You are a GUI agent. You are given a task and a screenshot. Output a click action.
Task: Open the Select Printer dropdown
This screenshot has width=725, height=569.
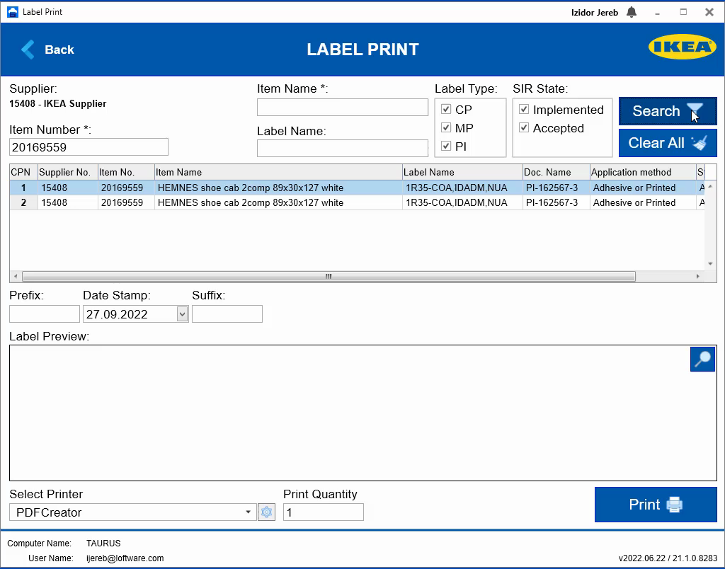tap(248, 512)
